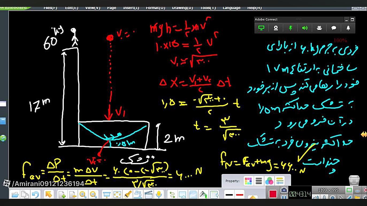Open the Drawing(D) menu
This screenshot has height=206, width=367.
(182, 8)
